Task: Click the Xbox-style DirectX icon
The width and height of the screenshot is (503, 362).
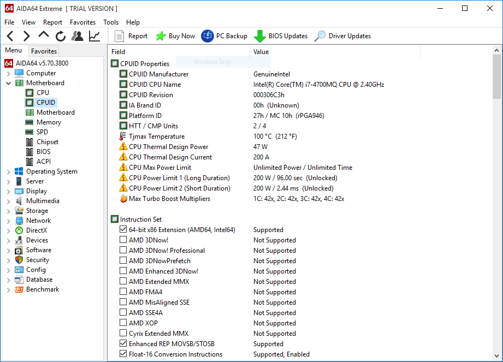Action: point(19,230)
